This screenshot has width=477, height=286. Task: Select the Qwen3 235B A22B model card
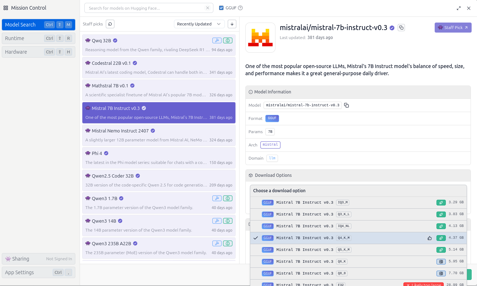click(159, 248)
